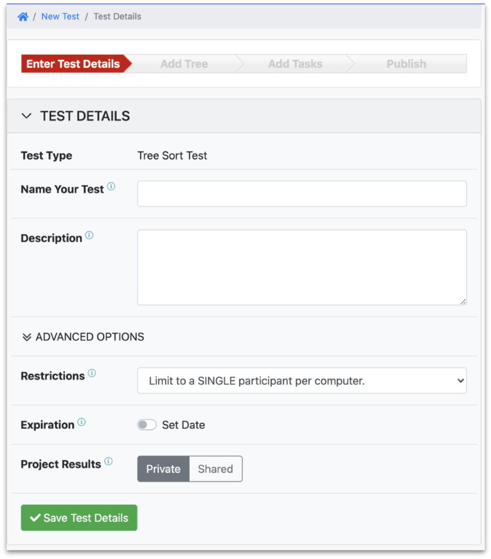
Task: Open the New Test breadcrumb link
Action: coord(60,17)
